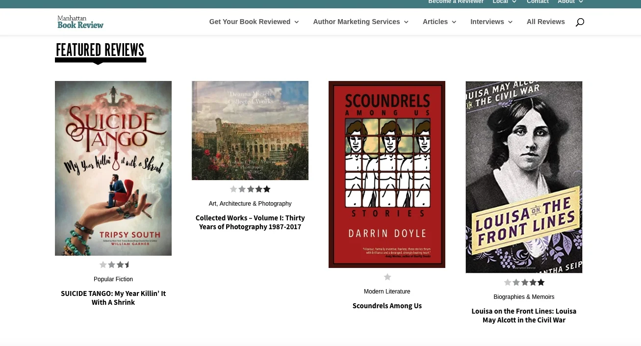Viewport: 641px width, 346px height.
Task: Expand the Articles menu
Action: [439, 22]
